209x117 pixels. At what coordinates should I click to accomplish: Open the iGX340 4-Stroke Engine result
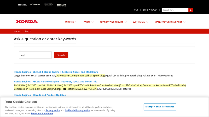pos(56,72)
